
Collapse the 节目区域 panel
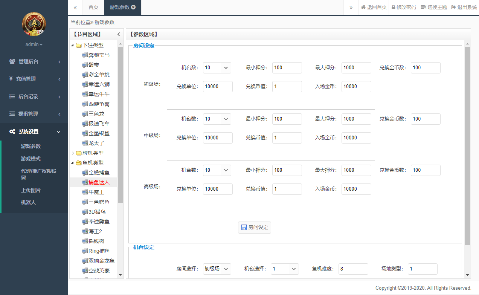pyautogui.click(x=119, y=34)
